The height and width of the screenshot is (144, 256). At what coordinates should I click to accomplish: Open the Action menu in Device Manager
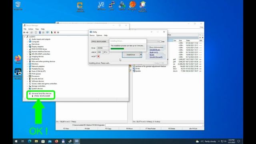pyautogui.click(x=31, y=29)
